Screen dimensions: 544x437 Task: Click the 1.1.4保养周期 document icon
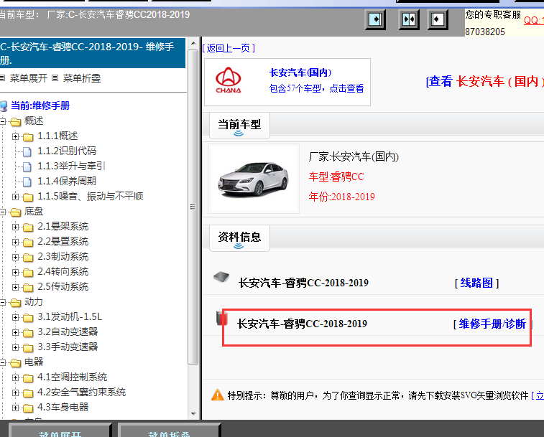coord(27,182)
